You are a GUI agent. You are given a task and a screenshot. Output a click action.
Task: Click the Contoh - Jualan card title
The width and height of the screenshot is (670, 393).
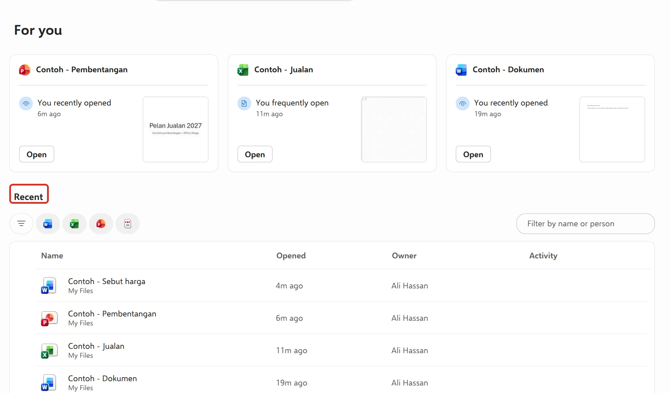[284, 70]
